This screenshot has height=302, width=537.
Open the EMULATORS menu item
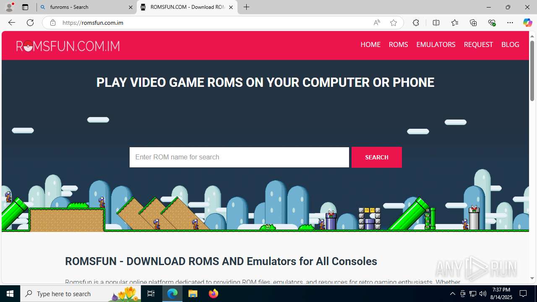[436, 44]
